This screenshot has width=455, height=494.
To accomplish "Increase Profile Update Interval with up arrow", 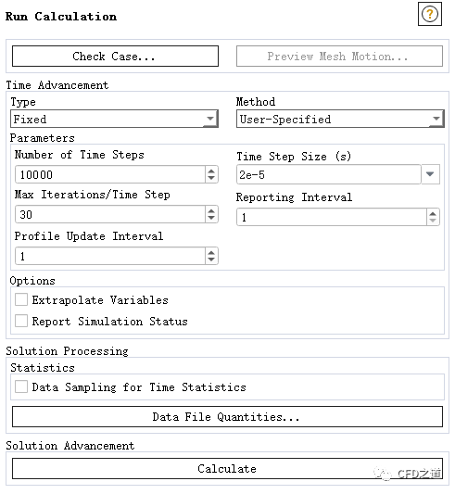I will (x=211, y=252).
